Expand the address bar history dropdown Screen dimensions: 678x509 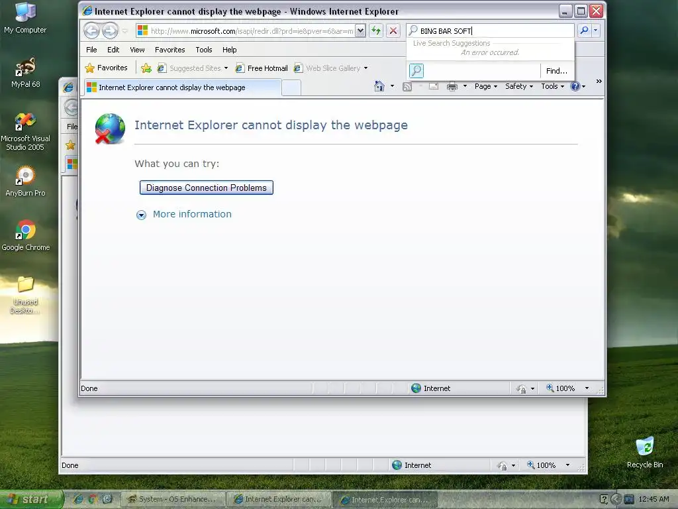pyautogui.click(x=360, y=30)
